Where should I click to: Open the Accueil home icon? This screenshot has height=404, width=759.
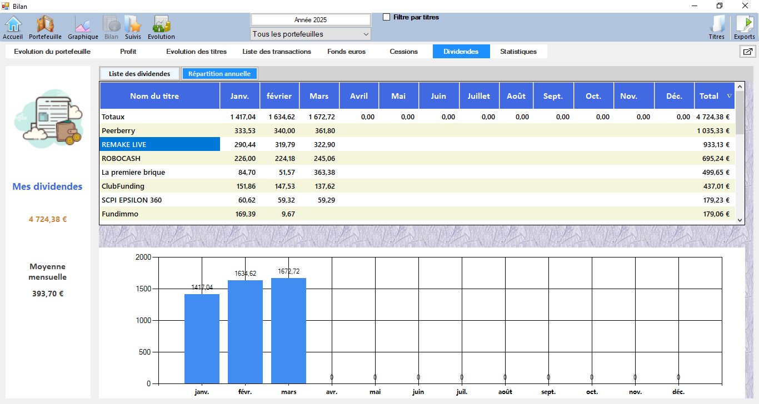13,27
